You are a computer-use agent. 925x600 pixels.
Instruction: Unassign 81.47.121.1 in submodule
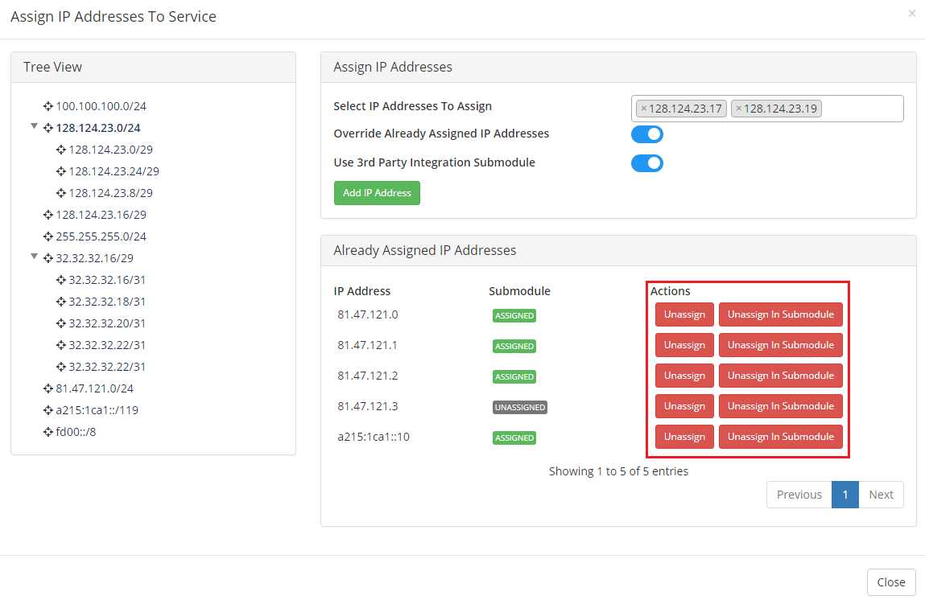pyautogui.click(x=780, y=345)
